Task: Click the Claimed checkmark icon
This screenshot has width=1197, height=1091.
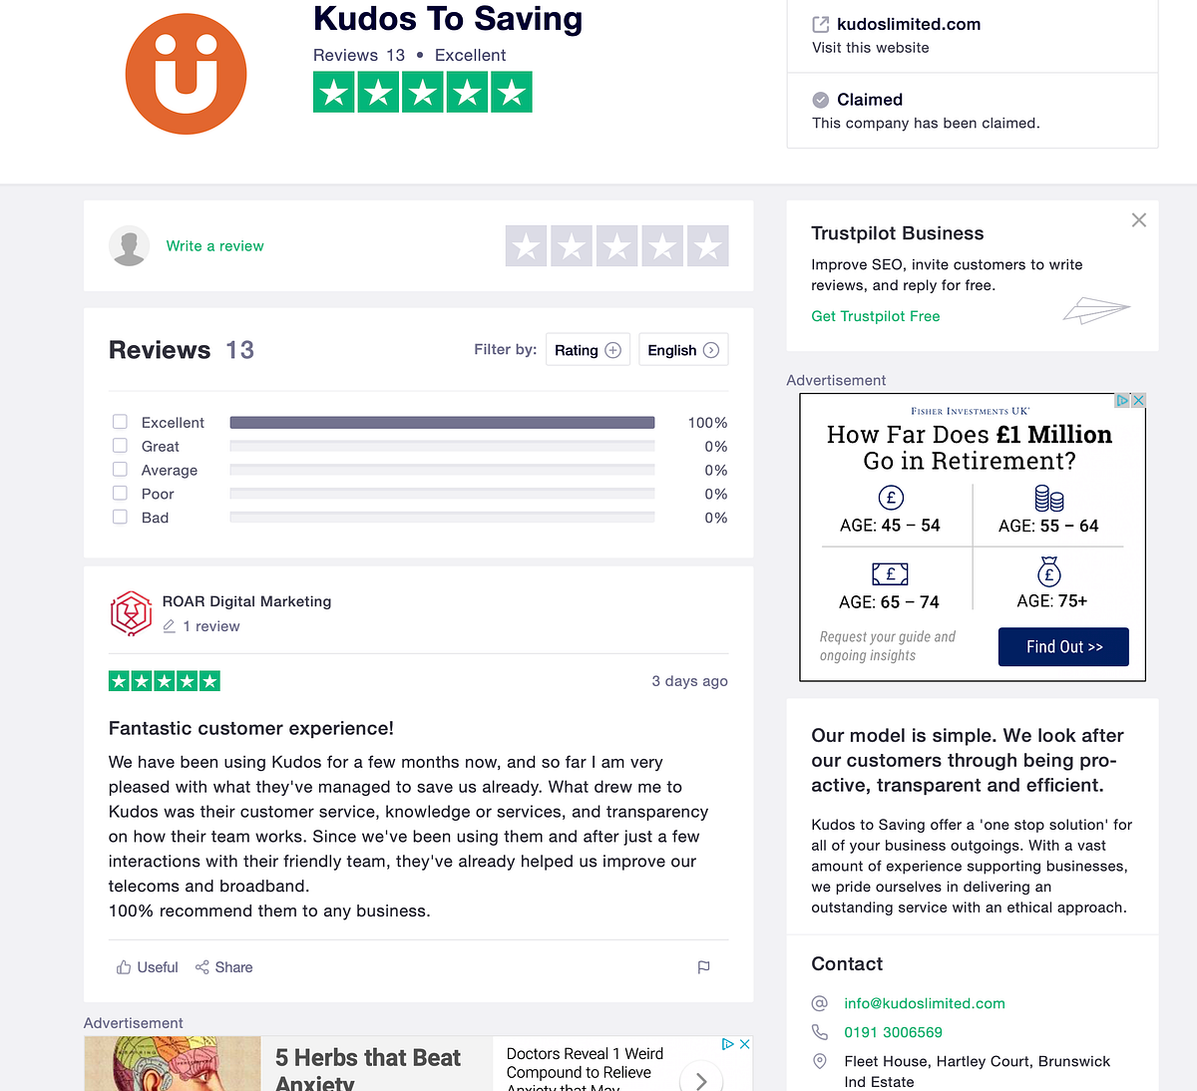Action: coord(820,100)
